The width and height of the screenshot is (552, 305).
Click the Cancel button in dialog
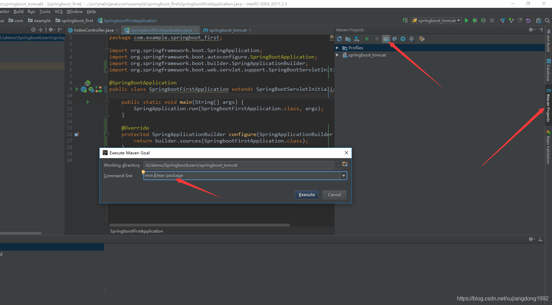[334, 195]
